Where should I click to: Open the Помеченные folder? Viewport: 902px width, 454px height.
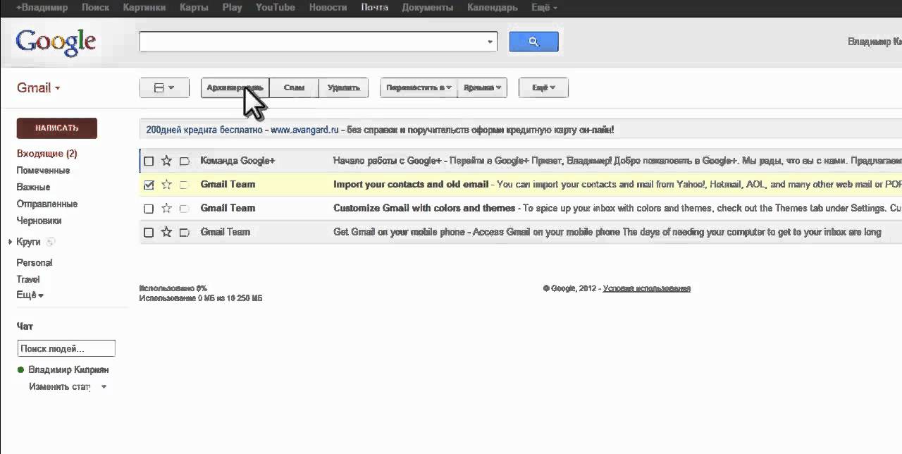[x=43, y=171]
